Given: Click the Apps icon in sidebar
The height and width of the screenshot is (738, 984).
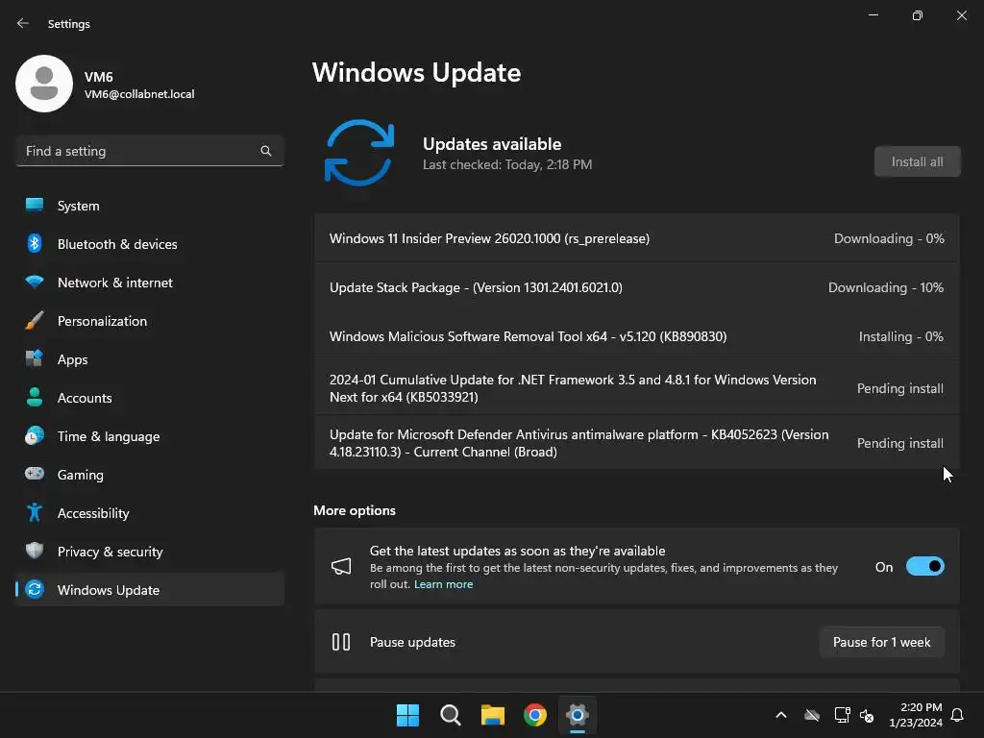Looking at the screenshot, I should click(x=35, y=358).
